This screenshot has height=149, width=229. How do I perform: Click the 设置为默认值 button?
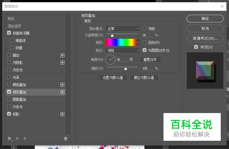point(113,77)
